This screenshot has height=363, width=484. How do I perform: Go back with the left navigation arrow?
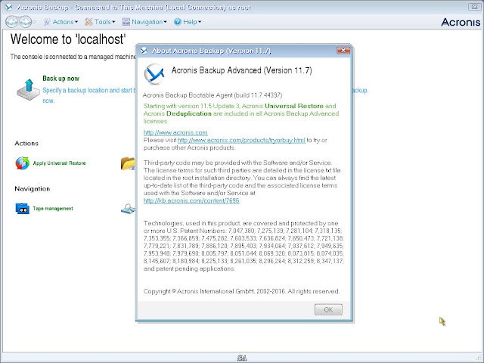[12, 22]
